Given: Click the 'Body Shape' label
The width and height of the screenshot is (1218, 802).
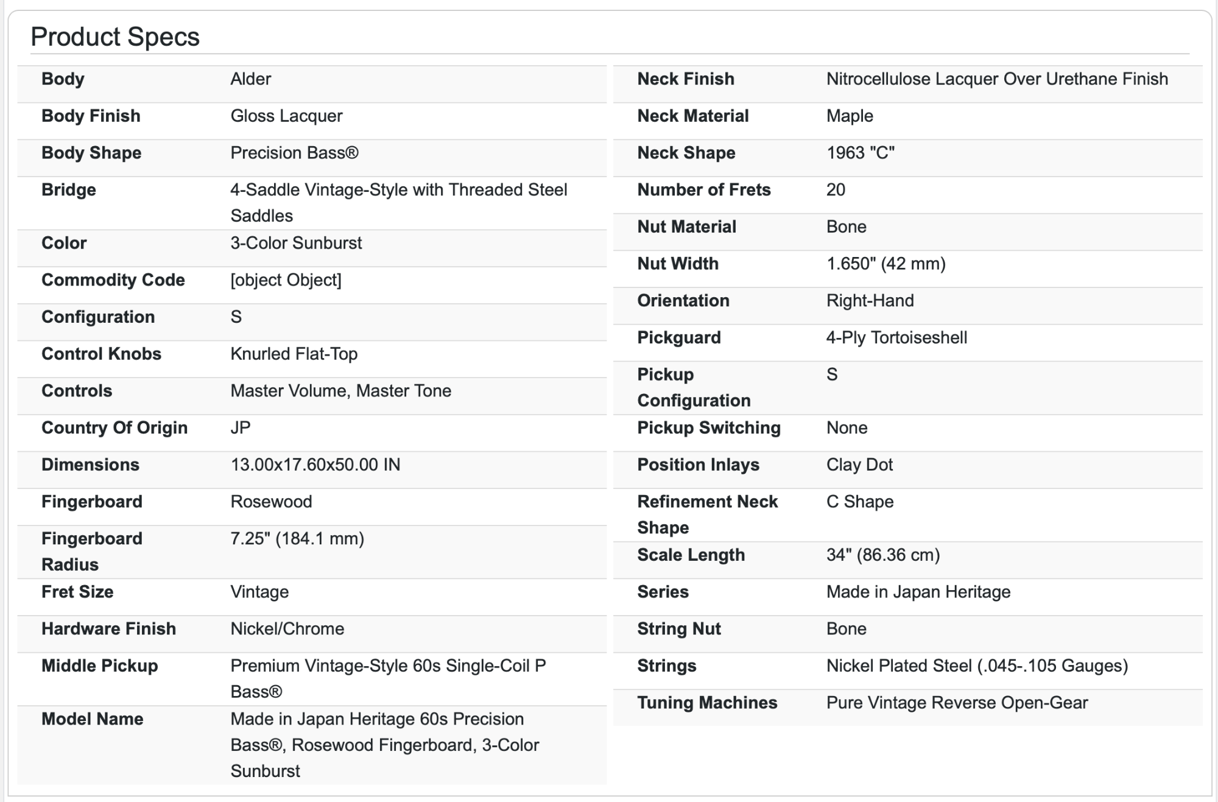Looking at the screenshot, I should tap(91, 153).
